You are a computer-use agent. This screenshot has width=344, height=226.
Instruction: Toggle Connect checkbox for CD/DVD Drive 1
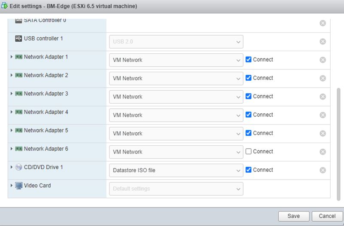coord(248,170)
